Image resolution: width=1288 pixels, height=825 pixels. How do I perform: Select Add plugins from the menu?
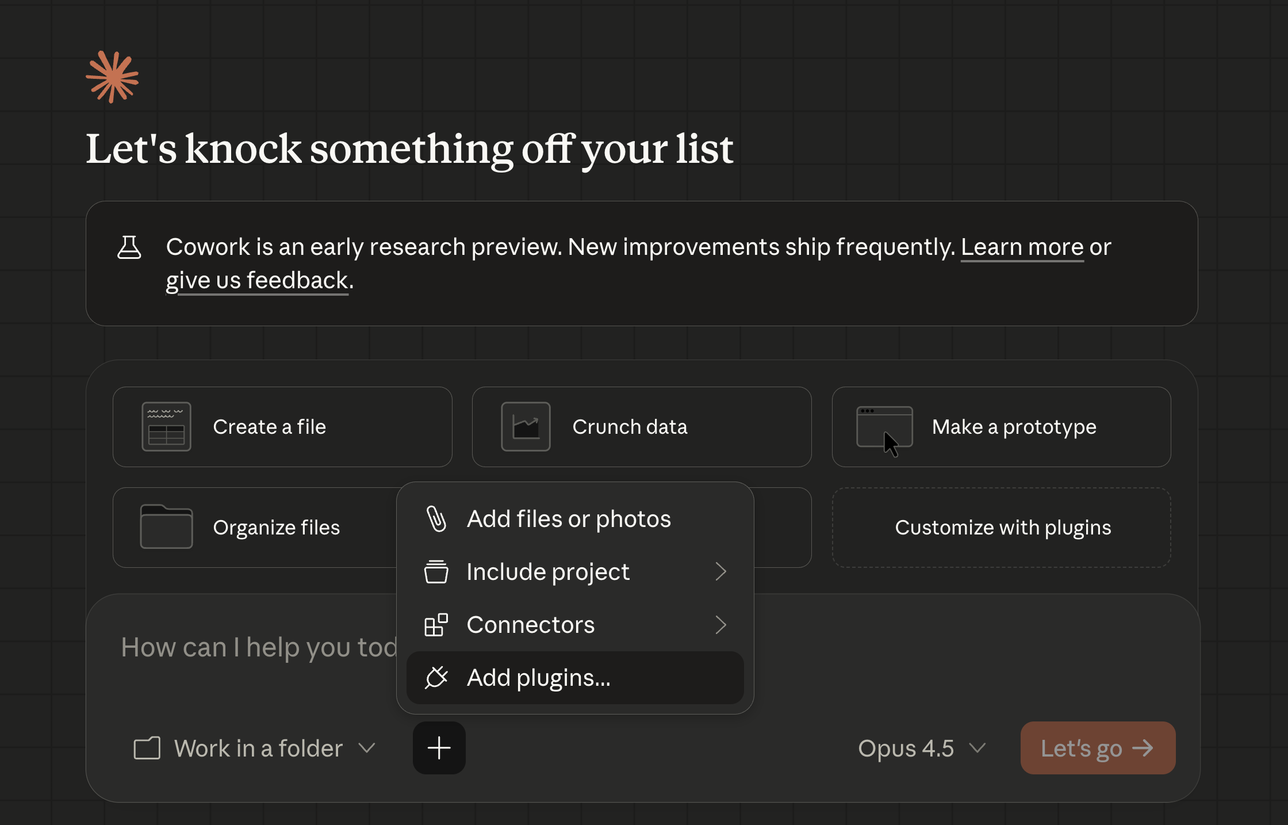pyautogui.click(x=538, y=678)
